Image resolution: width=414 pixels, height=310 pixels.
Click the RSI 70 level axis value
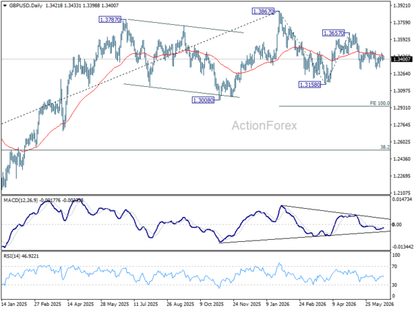tap(395, 267)
